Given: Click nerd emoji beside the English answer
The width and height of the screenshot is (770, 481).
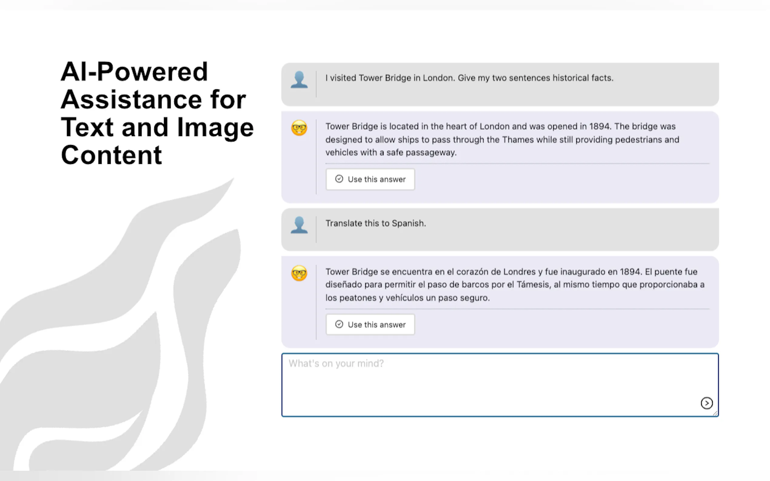Looking at the screenshot, I should click(x=299, y=128).
